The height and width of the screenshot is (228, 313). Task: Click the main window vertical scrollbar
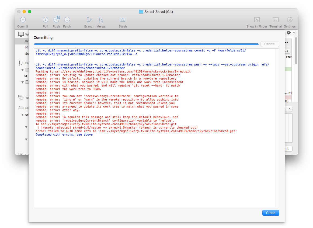296,51
